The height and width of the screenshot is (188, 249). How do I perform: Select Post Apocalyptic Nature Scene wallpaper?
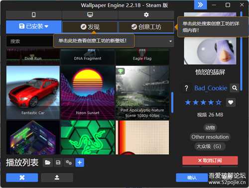tap(142, 93)
